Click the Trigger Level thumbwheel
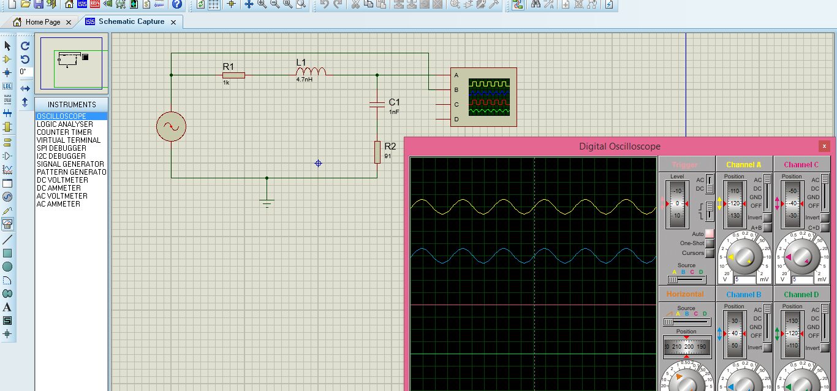 coord(677,204)
